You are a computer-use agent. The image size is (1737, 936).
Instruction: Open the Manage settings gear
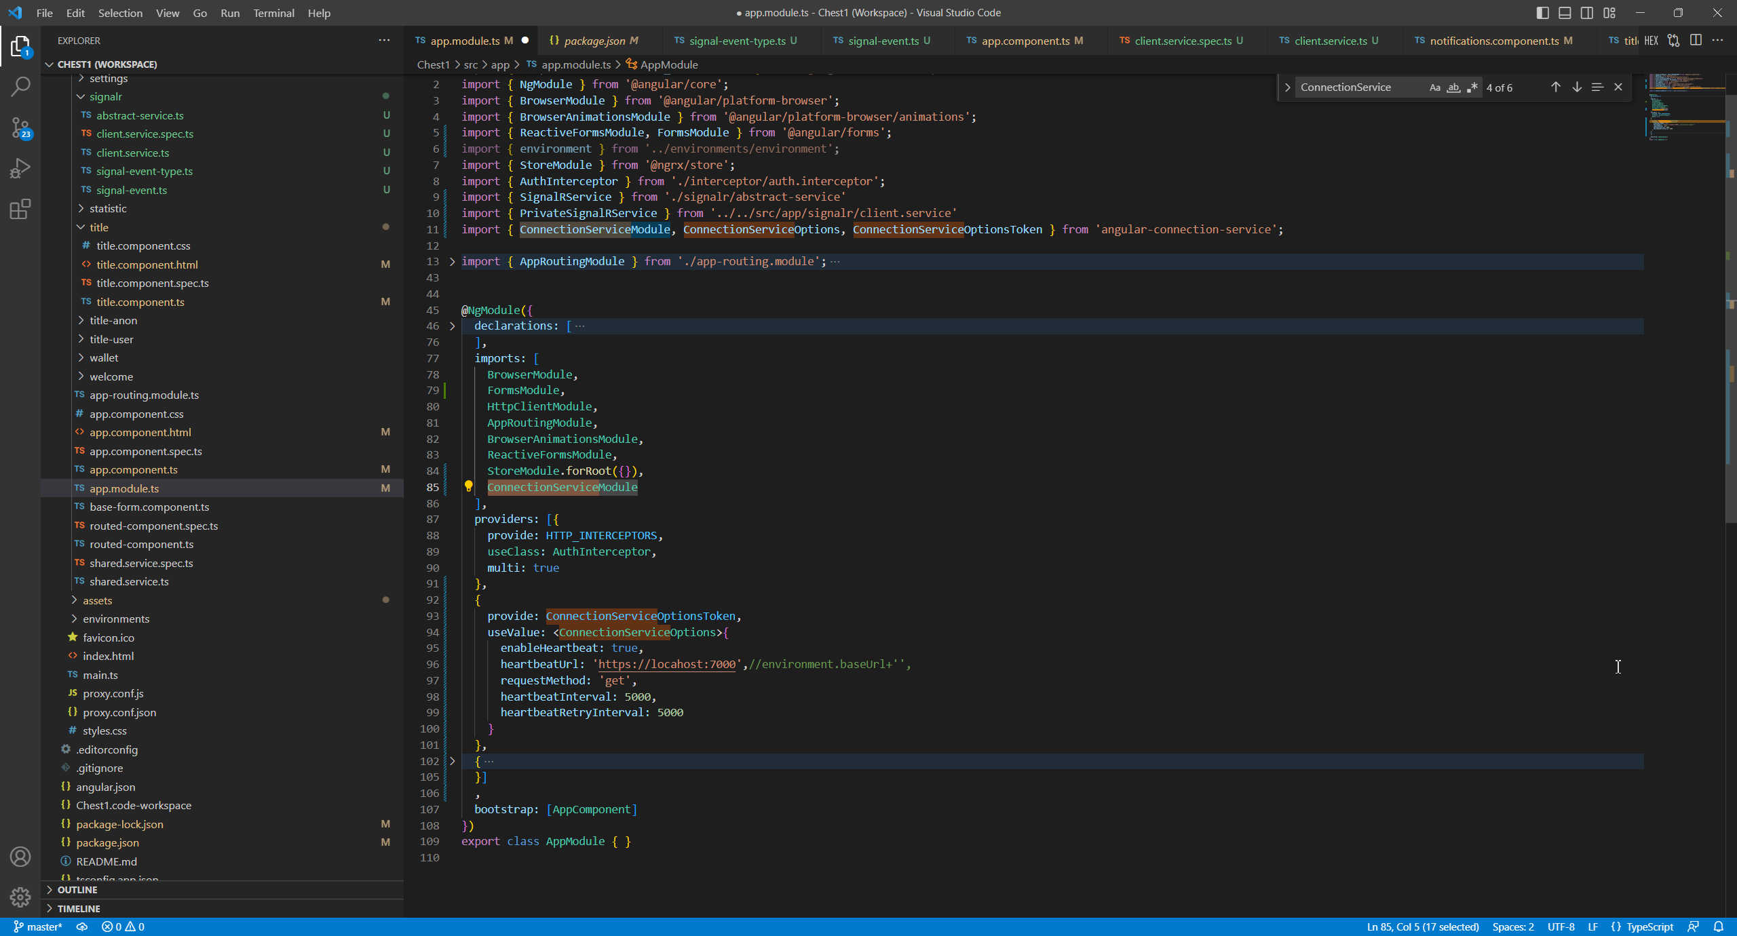tap(20, 897)
